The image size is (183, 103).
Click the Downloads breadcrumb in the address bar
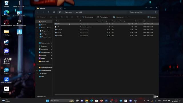tap(68, 12)
